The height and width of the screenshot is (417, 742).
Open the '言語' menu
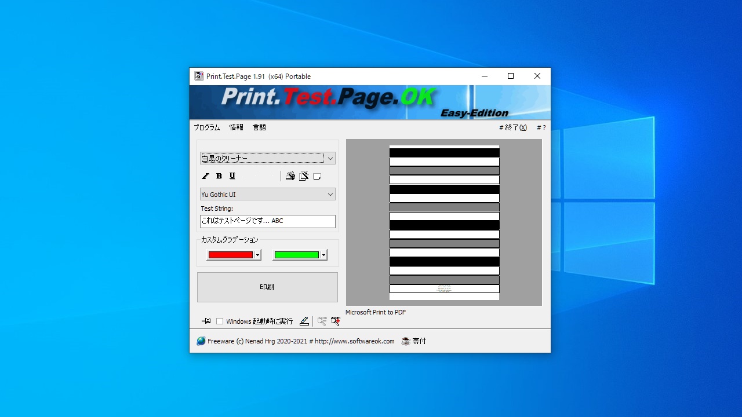tap(260, 127)
